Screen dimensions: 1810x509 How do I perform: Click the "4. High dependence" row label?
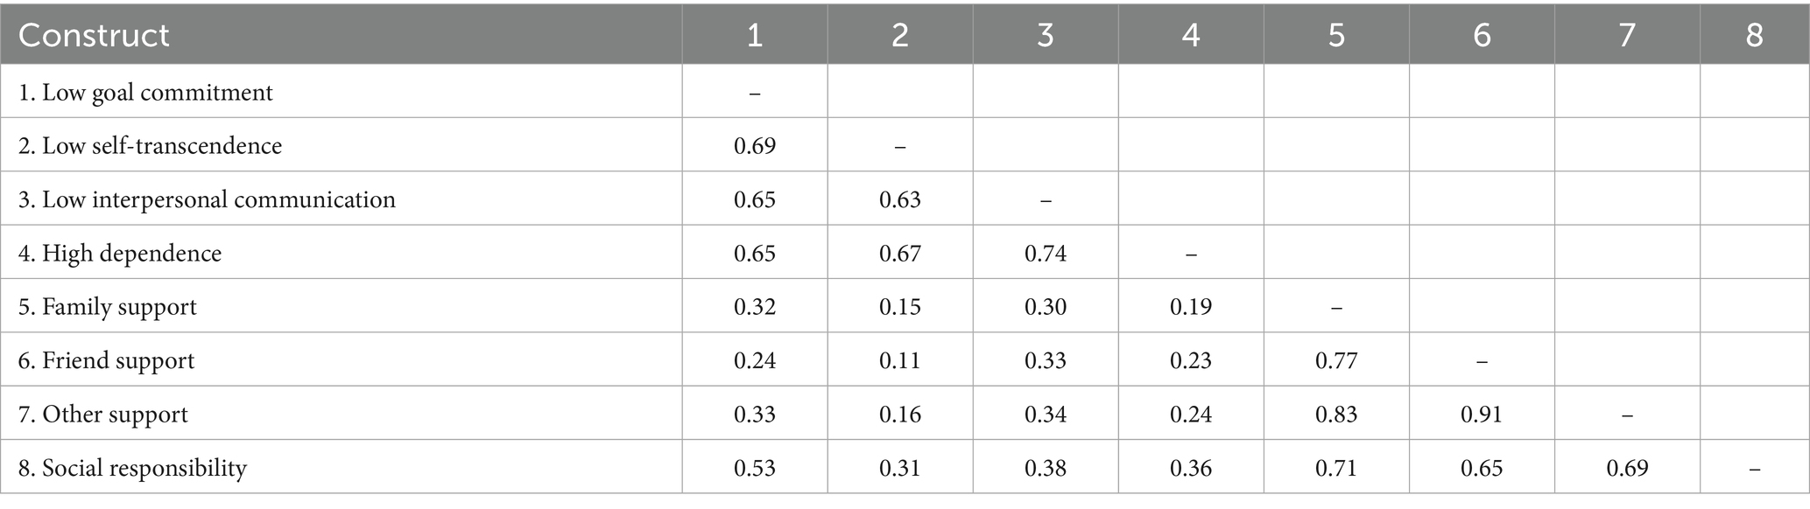pyautogui.click(x=120, y=254)
